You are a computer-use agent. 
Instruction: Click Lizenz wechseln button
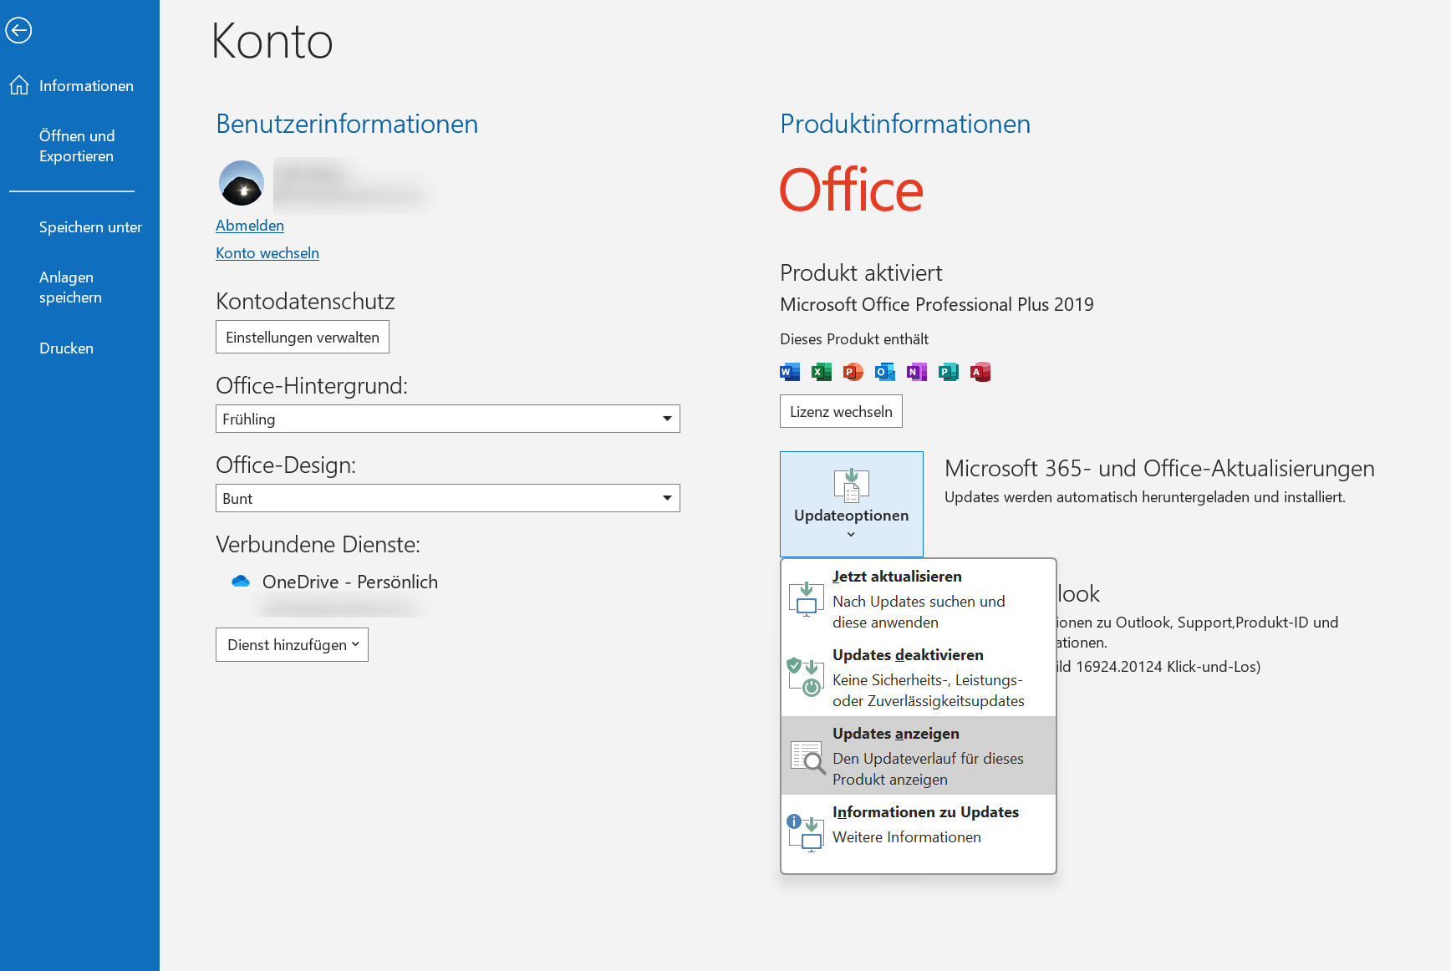point(841,411)
